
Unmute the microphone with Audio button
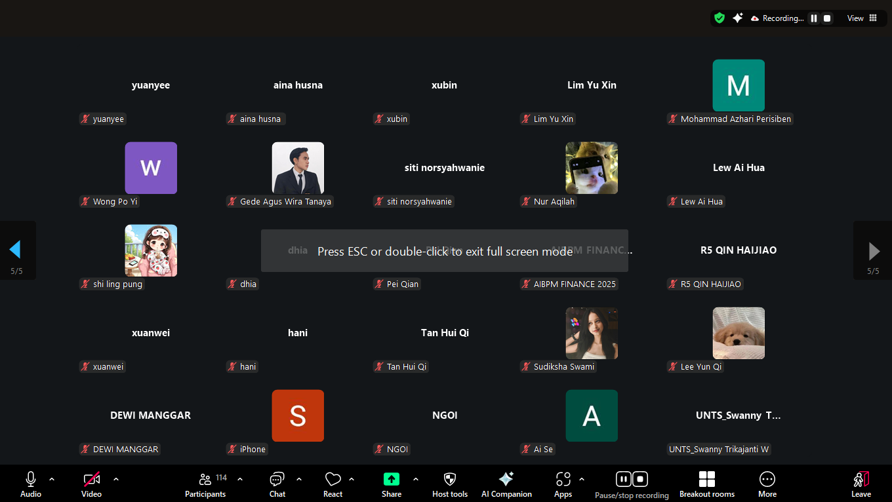coord(30,479)
